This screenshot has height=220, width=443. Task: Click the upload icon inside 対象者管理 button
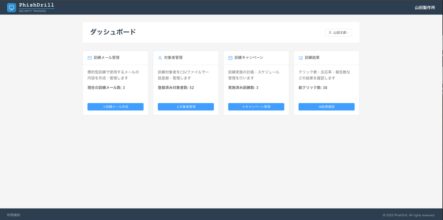coord(178,106)
